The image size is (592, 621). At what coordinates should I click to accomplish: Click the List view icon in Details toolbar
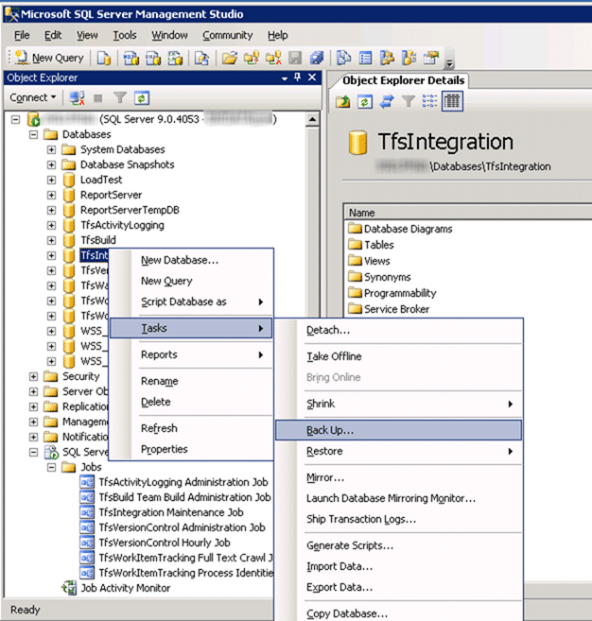click(x=429, y=101)
